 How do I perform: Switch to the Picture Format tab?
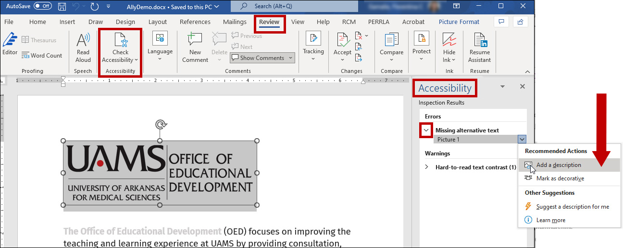click(x=459, y=22)
